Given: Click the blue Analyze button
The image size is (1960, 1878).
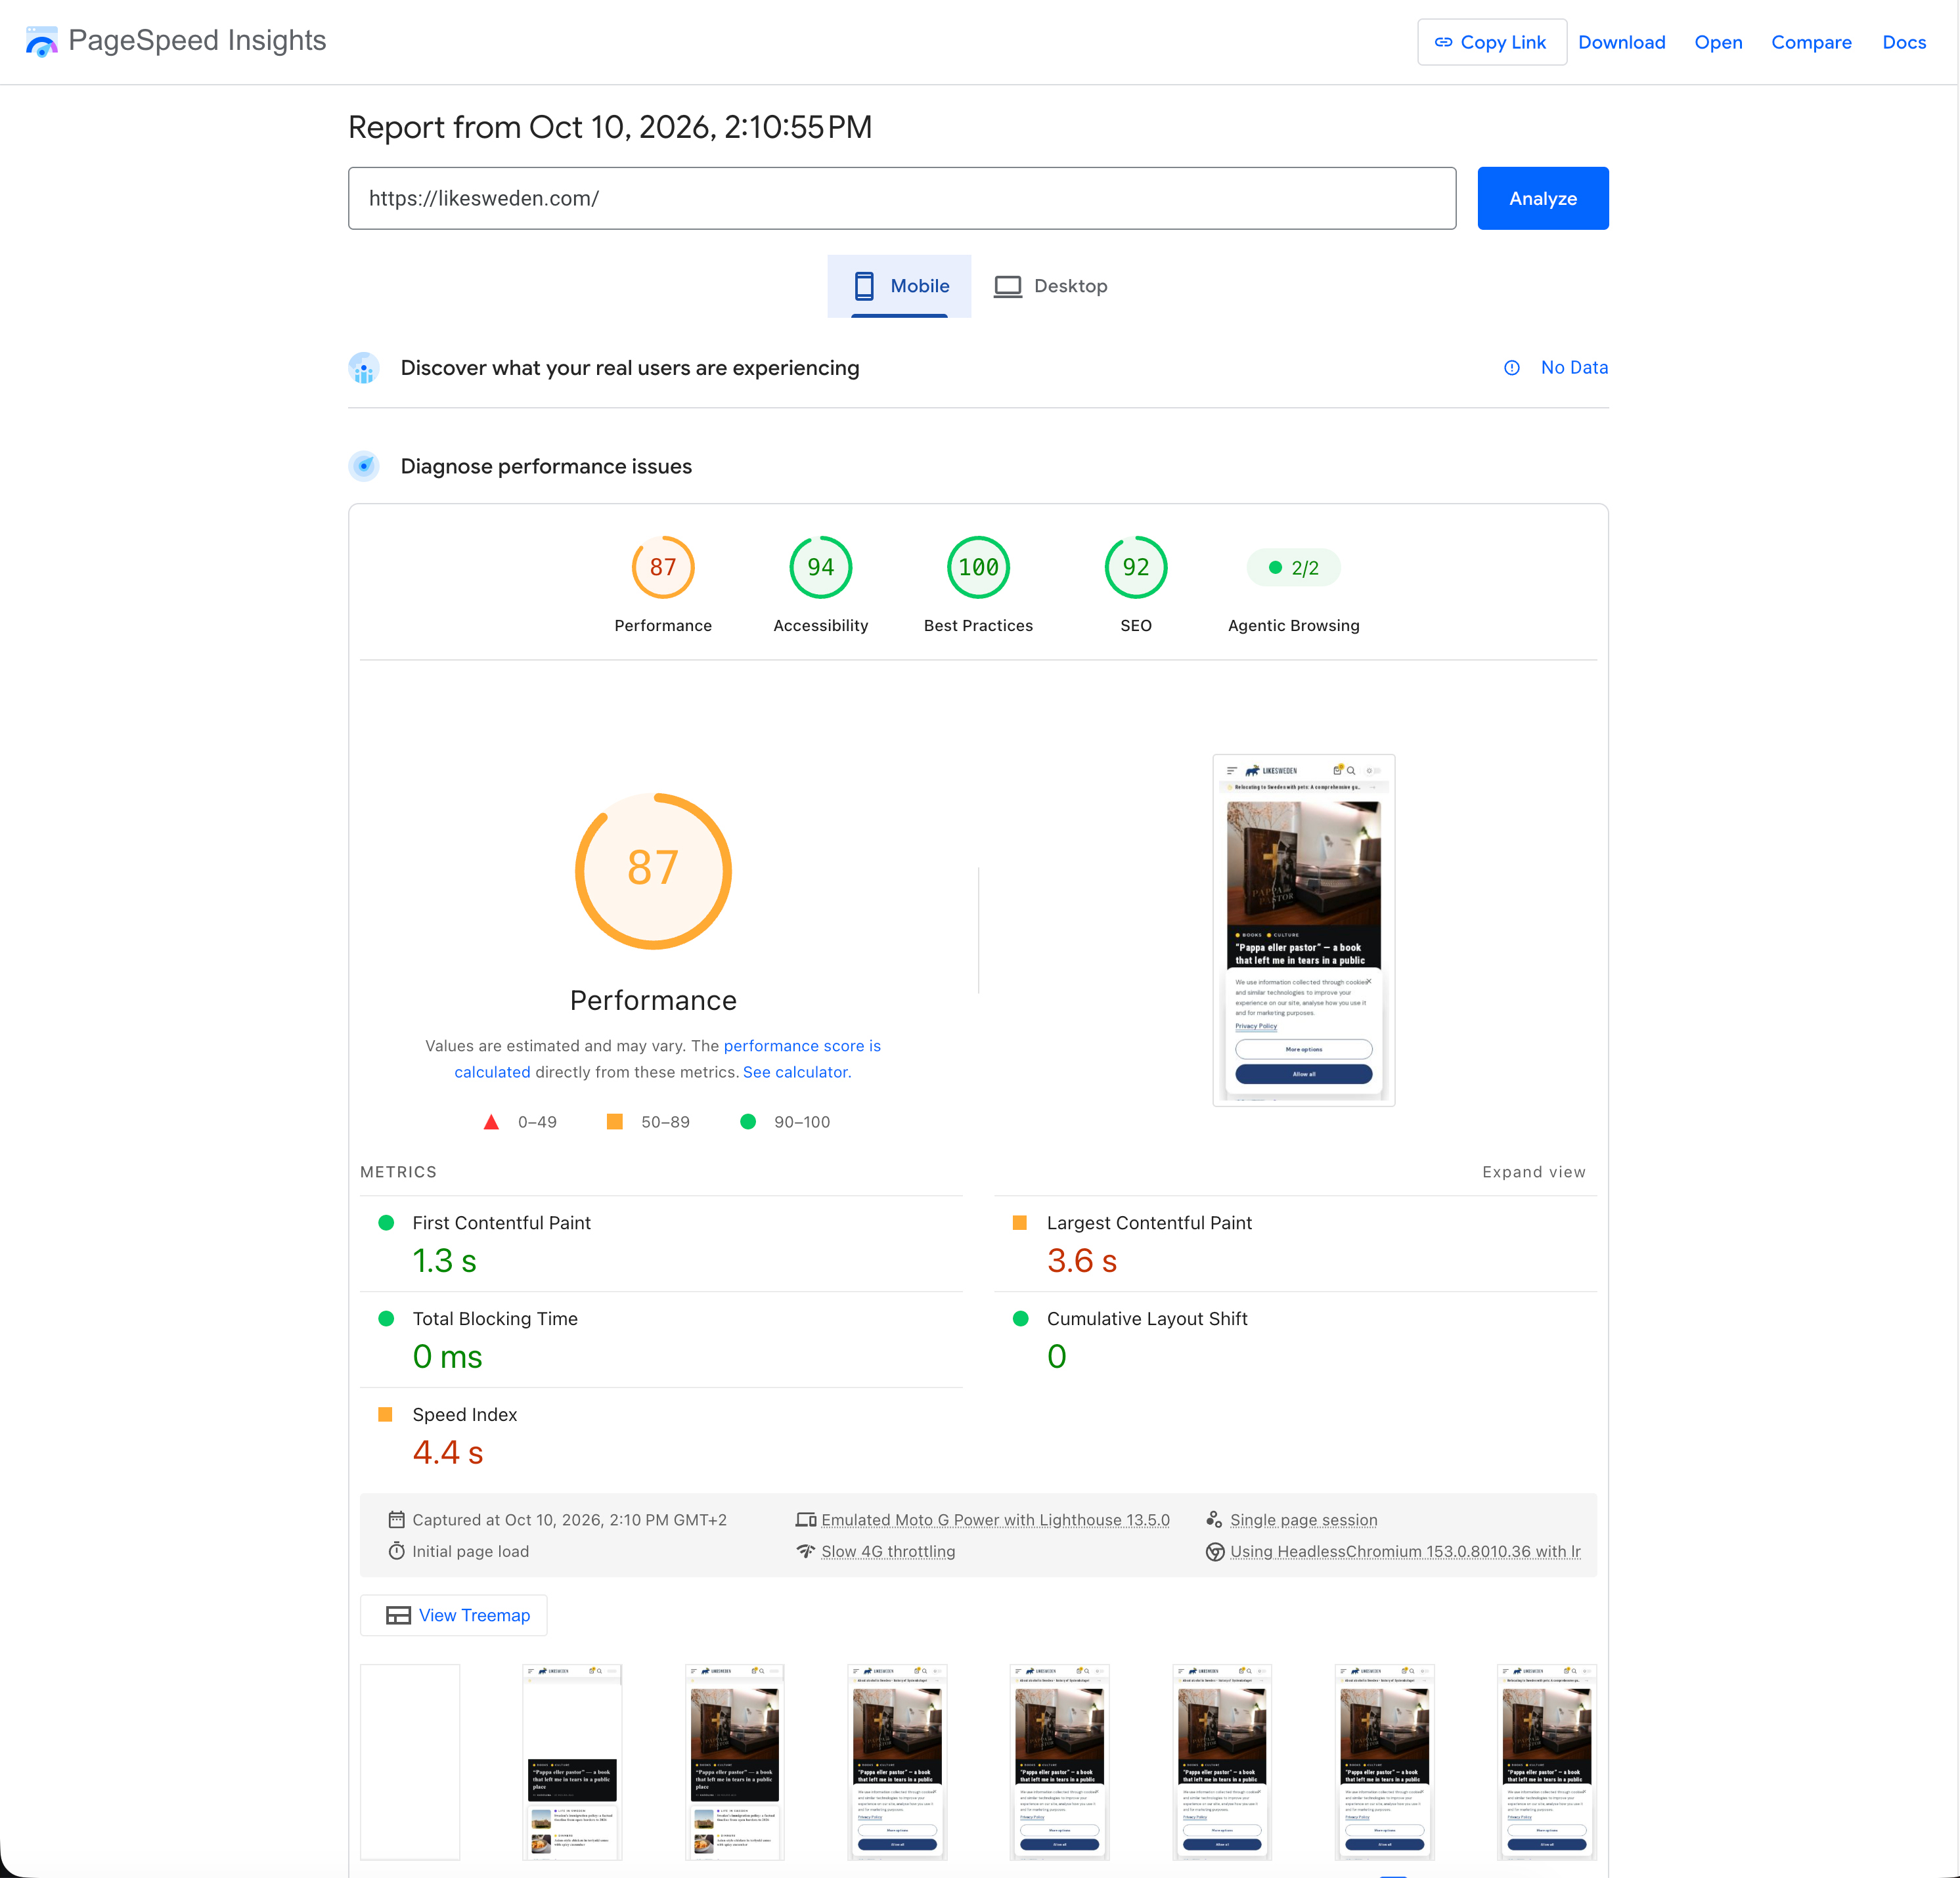Looking at the screenshot, I should click(1542, 198).
